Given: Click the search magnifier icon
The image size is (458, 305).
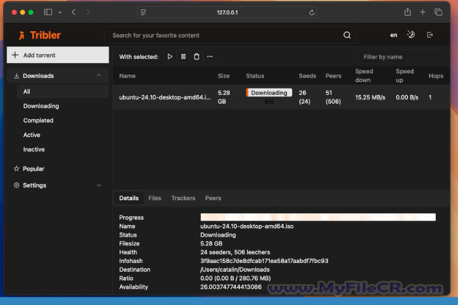Looking at the screenshot, I should 347,36.
